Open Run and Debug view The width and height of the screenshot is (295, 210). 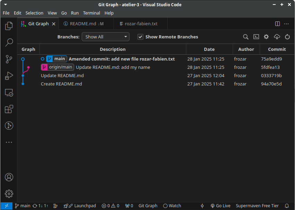(x=9, y=76)
